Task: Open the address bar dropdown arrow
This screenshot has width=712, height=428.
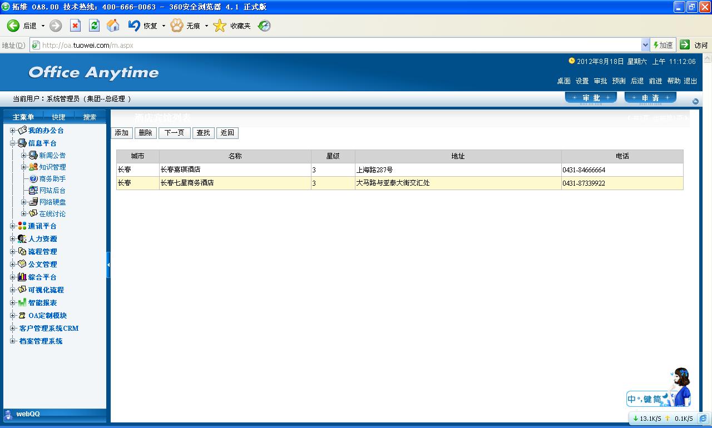Action: pos(645,45)
